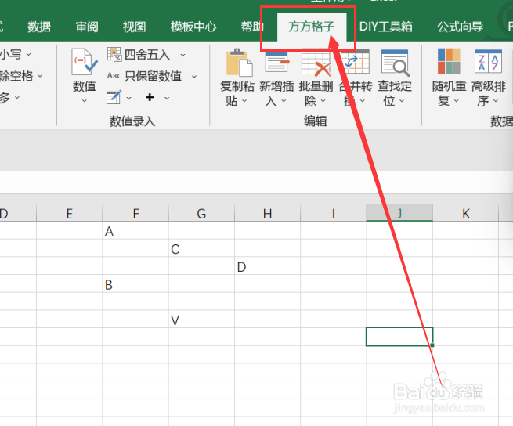The width and height of the screenshot is (513, 426).
Task: Open the DIY工具箱 tab
Action: [386, 27]
